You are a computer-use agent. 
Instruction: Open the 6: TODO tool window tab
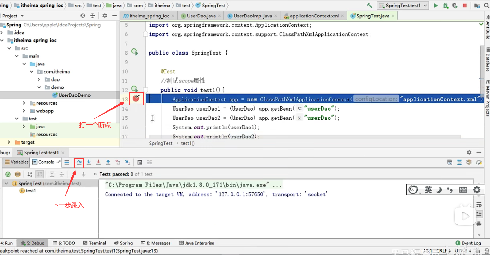click(64, 243)
